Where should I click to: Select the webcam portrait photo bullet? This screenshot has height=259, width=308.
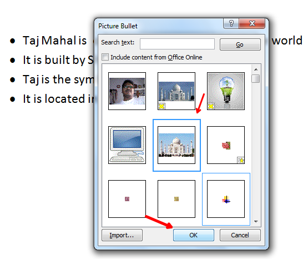[x=127, y=91]
